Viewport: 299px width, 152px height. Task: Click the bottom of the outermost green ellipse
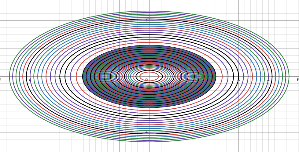pos(149,142)
